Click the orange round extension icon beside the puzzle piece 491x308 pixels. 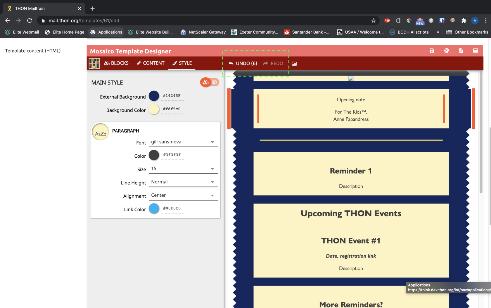(453, 20)
